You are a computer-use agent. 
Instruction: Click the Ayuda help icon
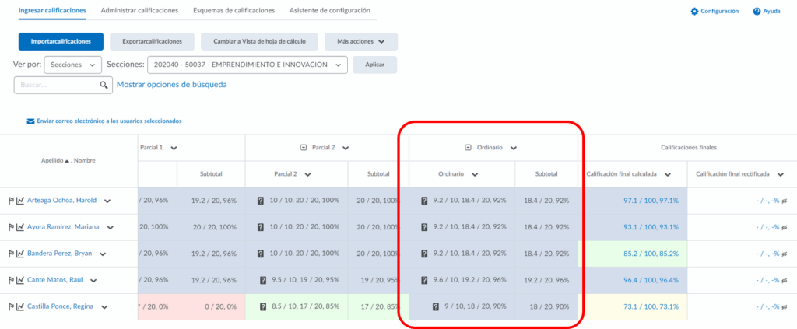756,12
